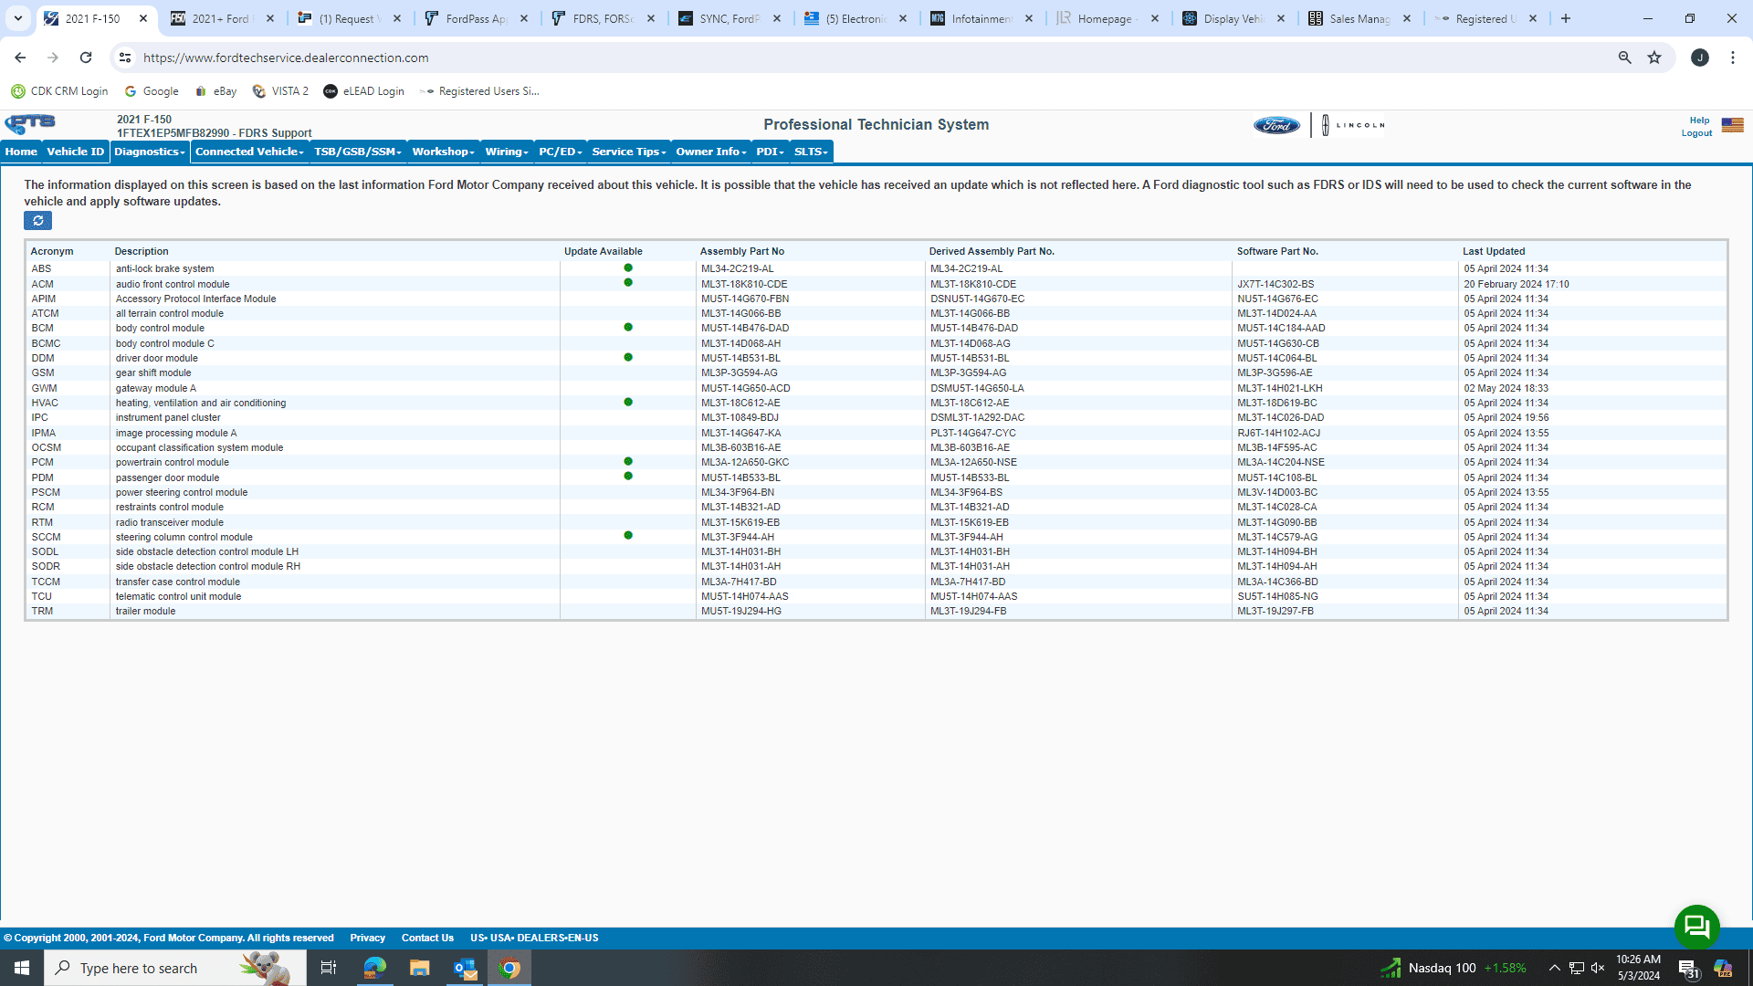
Task: Click the US flag language icon
Action: click(1732, 125)
